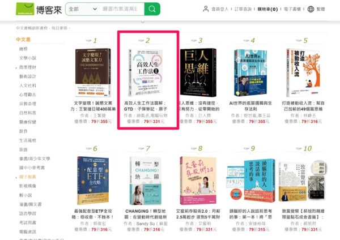The height and width of the screenshot is (240, 340).
Task: Open 購物車(0) shopping cart
Action: pos(267,9)
